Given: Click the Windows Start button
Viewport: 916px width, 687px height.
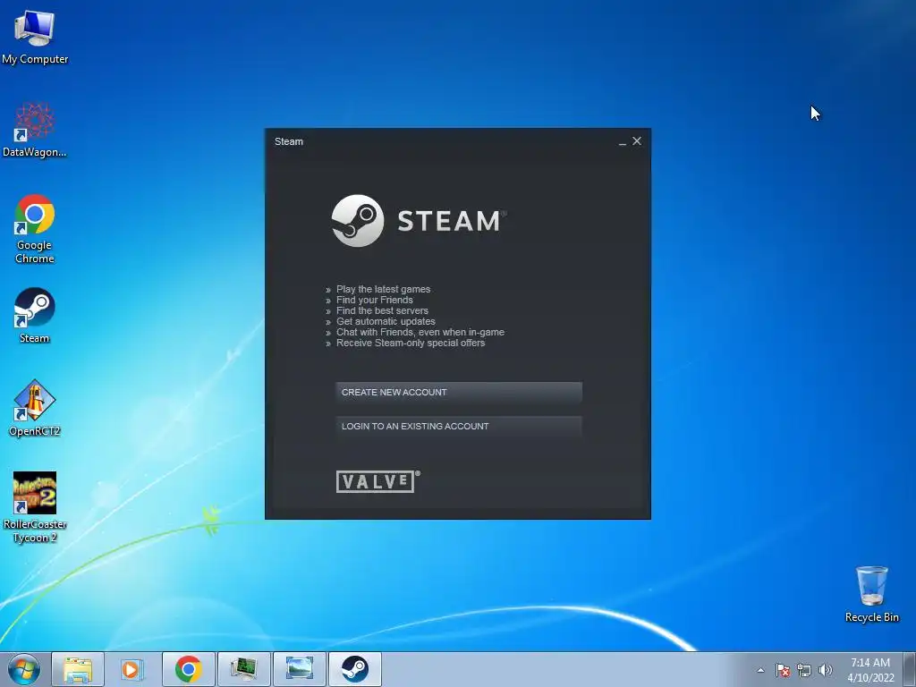Looking at the screenshot, I should pyautogui.click(x=24, y=669).
